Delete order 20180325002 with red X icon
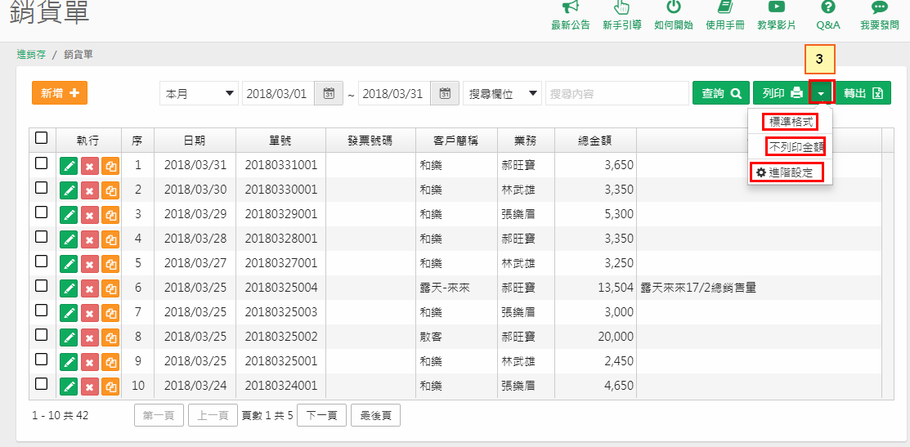 89,337
